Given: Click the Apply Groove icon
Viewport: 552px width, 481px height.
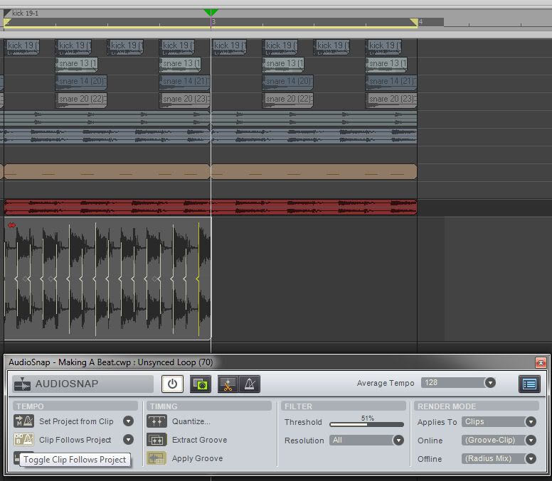Looking at the screenshot, I should click(156, 458).
